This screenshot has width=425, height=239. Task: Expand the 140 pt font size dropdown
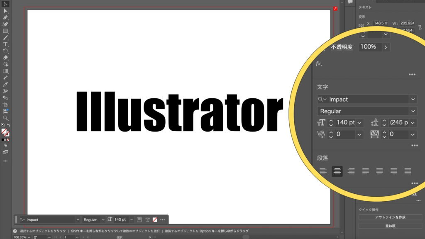tap(359, 123)
